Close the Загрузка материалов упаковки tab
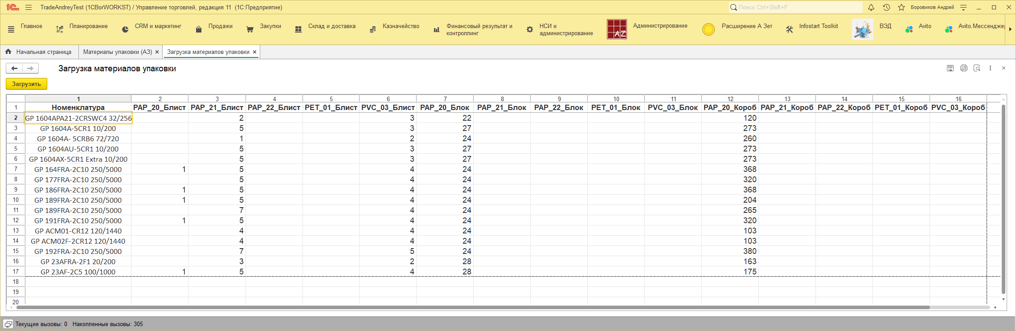The height and width of the screenshot is (331, 1016). (x=255, y=52)
